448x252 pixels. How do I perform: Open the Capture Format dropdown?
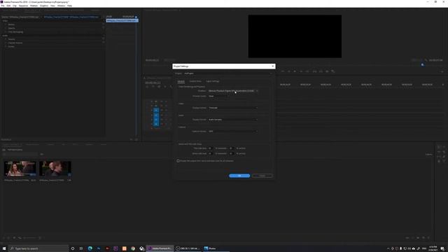tap(232, 131)
